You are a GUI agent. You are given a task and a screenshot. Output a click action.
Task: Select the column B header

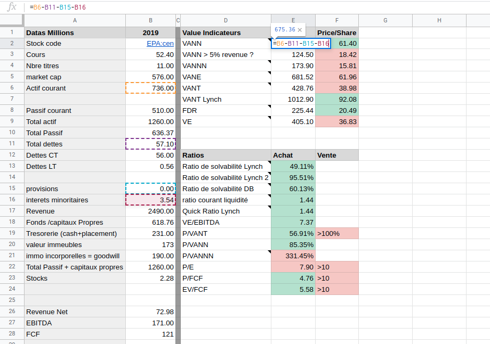150,20
